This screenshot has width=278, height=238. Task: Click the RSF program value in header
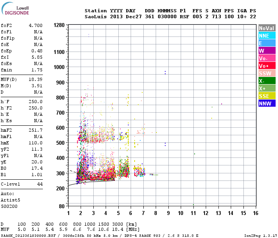point(184,17)
